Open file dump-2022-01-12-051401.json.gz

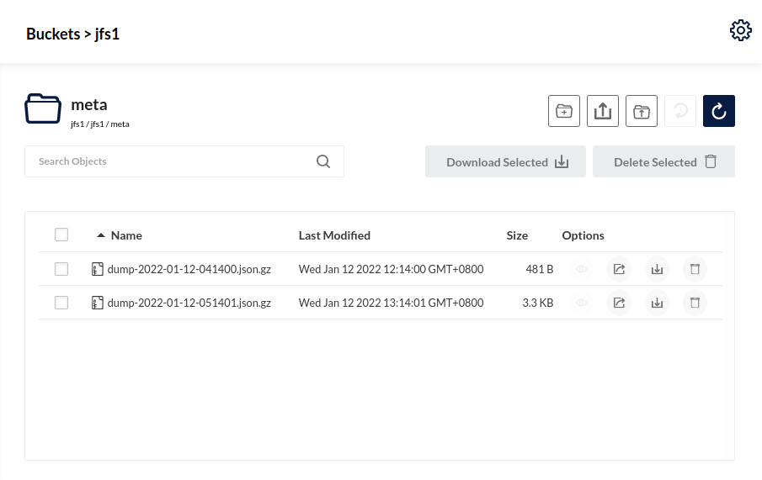tap(189, 303)
